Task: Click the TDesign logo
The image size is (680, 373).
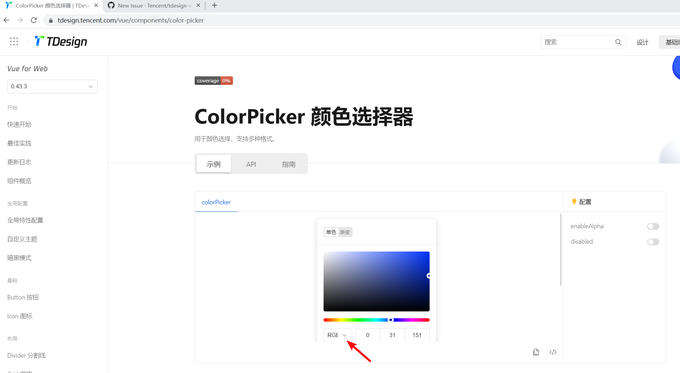Action: (61, 41)
